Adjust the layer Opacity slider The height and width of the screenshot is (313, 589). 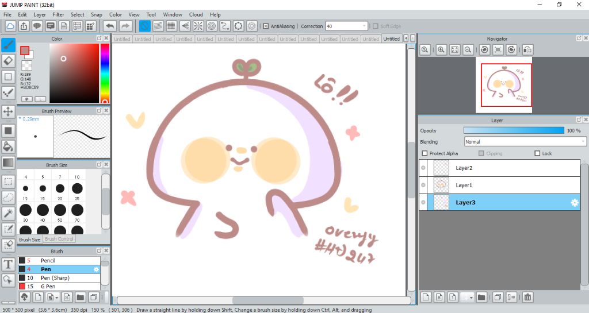514,130
